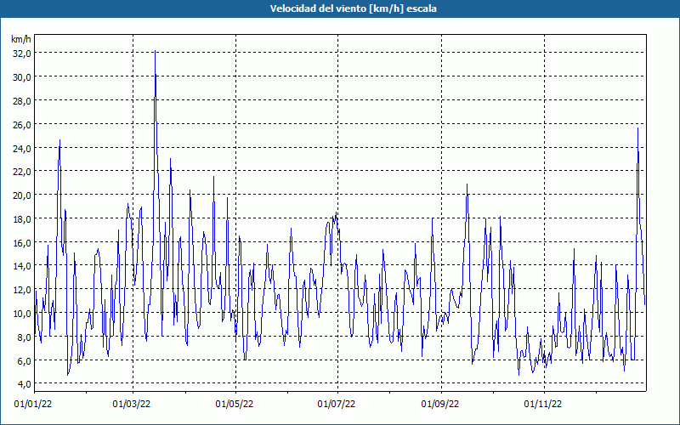This screenshot has width=680, height=425.
Task: Select the 32,0 y-axis label
Action: [22, 54]
